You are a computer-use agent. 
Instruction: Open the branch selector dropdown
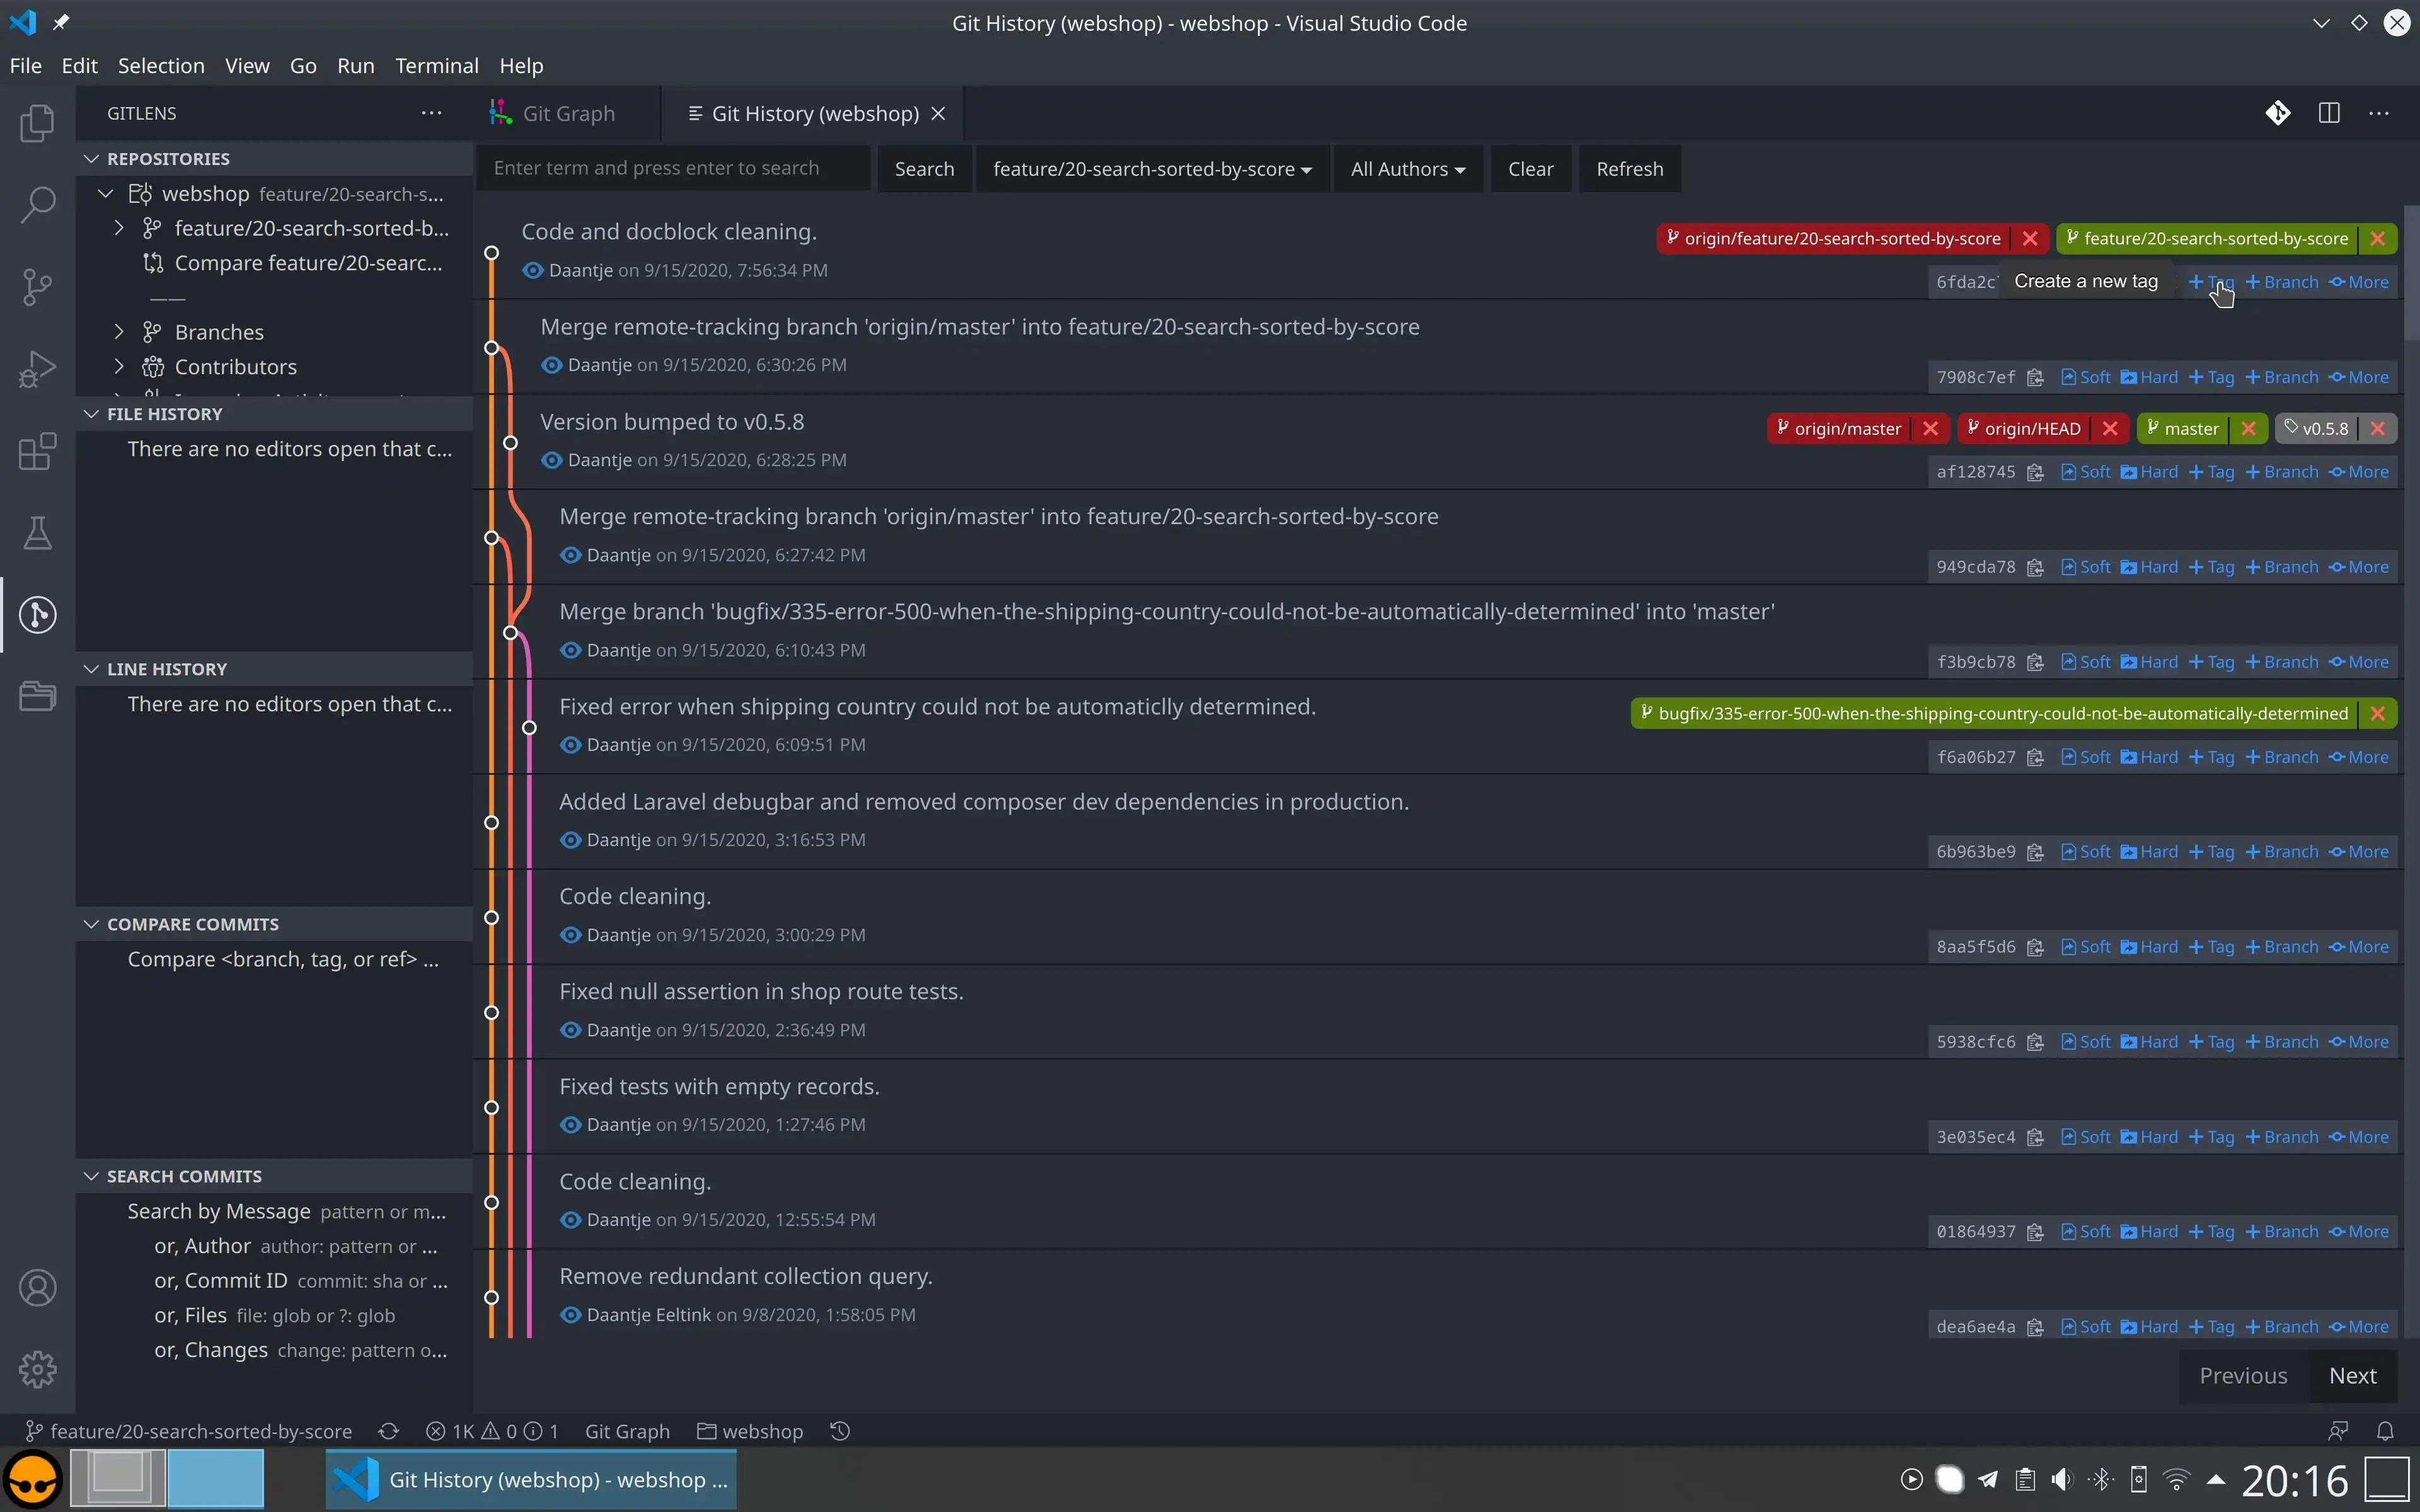pos(1152,169)
